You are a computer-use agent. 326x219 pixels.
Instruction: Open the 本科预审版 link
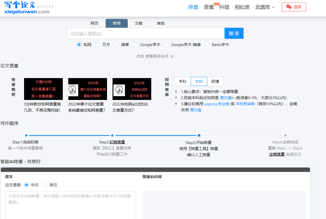click(x=245, y=104)
